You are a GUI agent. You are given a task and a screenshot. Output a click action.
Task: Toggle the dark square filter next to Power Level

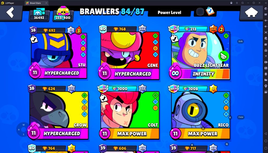(x=200, y=12)
